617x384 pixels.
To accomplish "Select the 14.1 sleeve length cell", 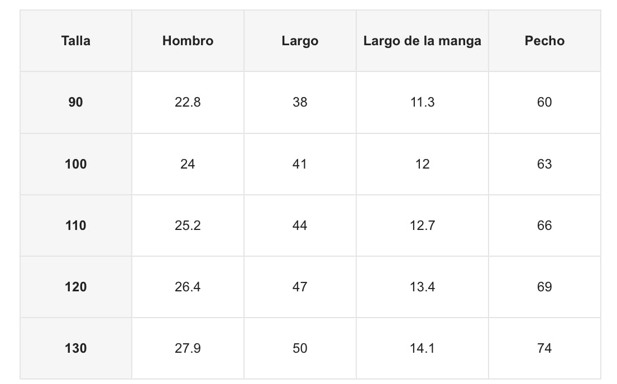I will pos(422,348).
